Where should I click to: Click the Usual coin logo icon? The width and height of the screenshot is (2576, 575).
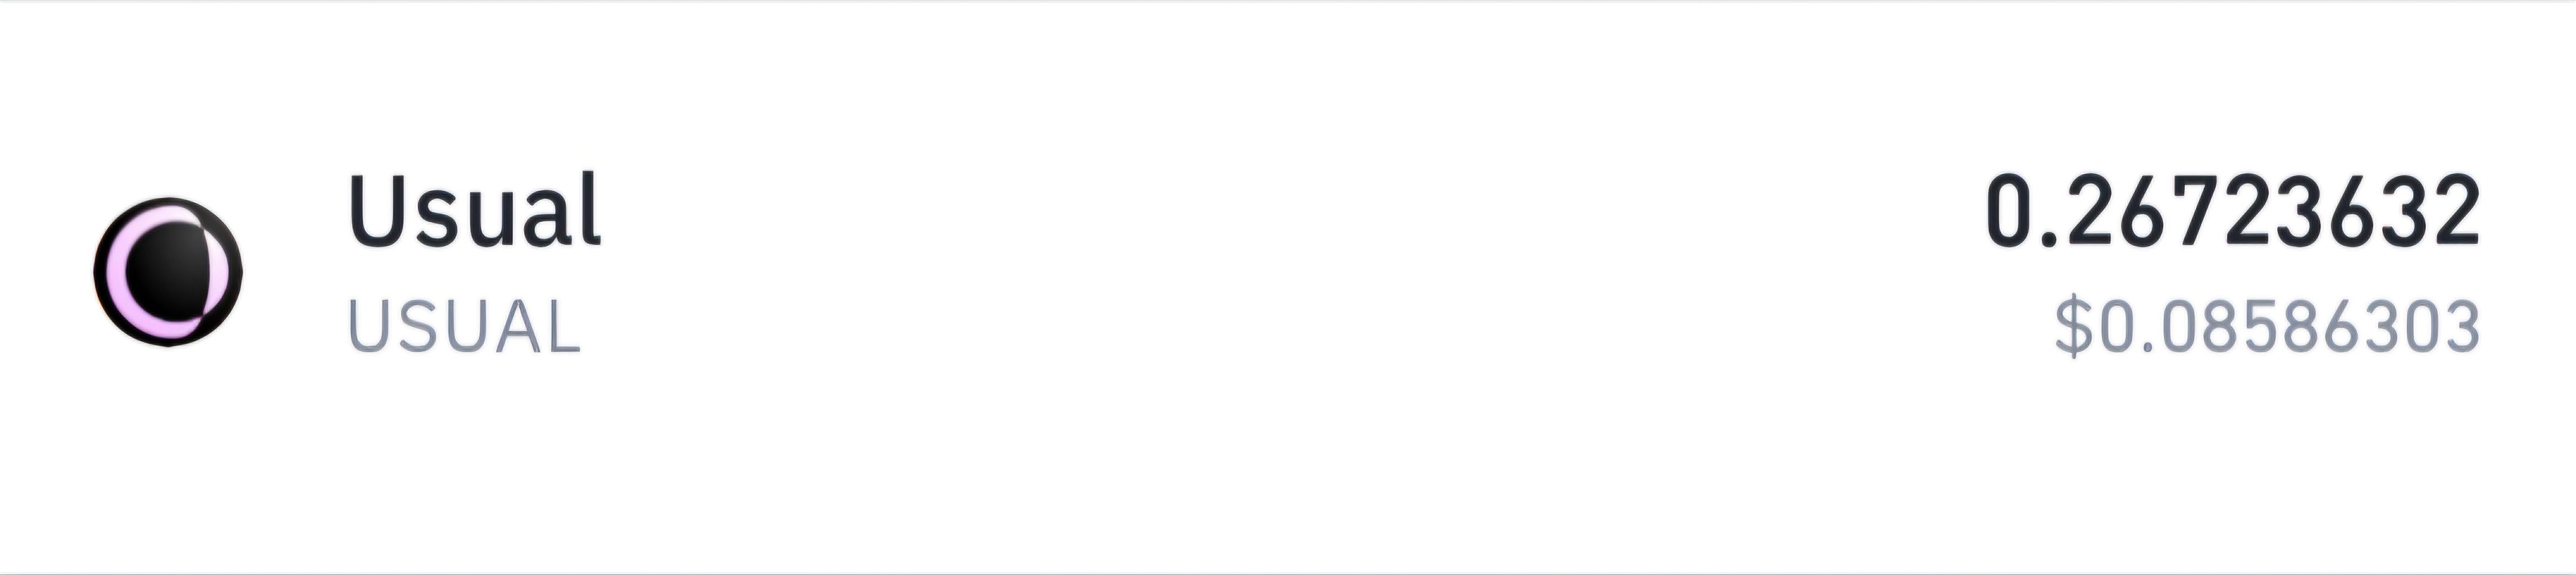point(168,272)
